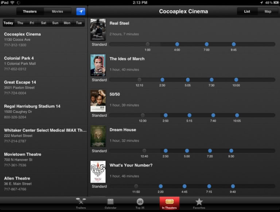Pick Real Steel 1:00 past showtime dot

(x=148, y=44)
